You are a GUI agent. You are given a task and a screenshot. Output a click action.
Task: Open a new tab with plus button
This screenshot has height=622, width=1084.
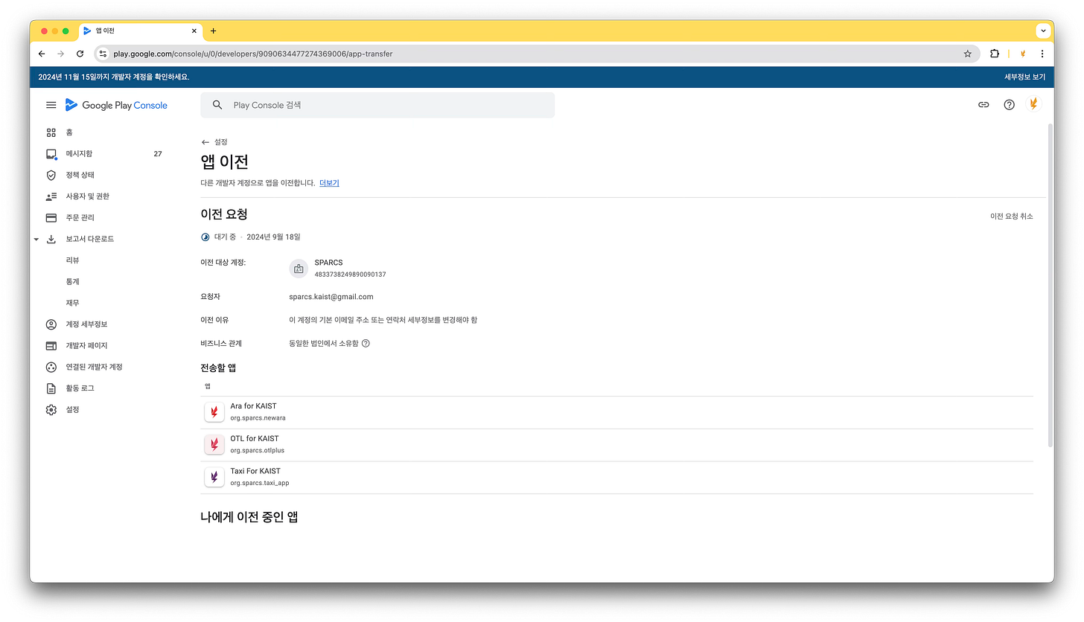click(213, 31)
